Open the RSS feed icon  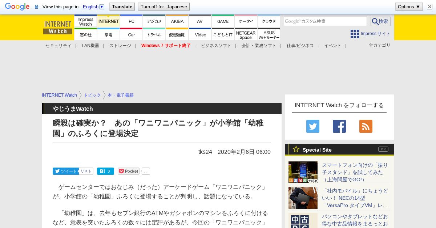coord(366,126)
